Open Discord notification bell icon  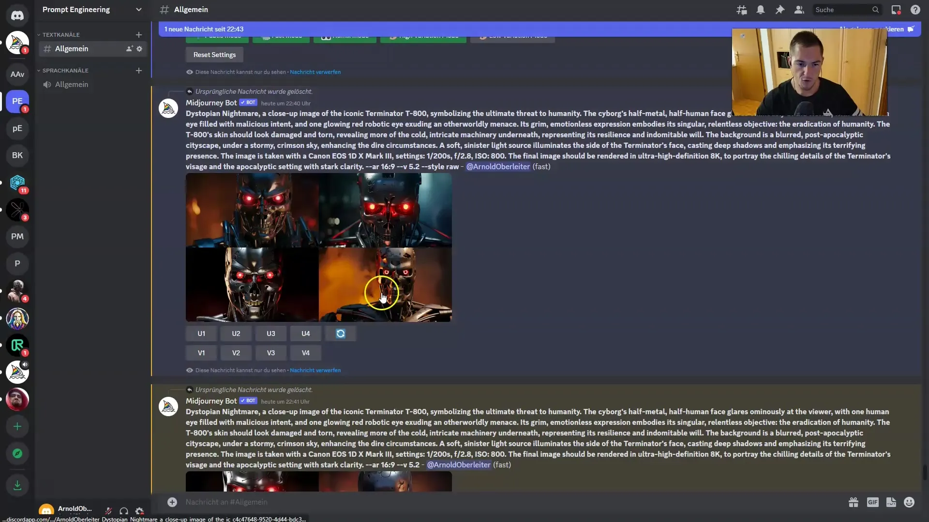[x=761, y=10]
